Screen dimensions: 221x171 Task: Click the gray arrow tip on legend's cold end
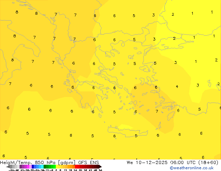pos(8,167)
